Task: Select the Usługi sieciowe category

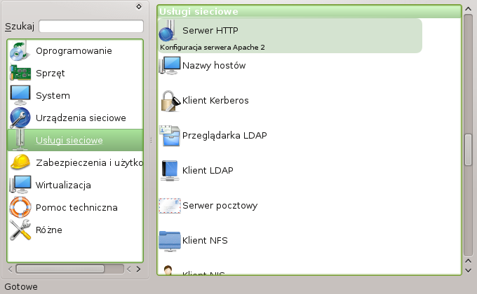Action: point(69,141)
